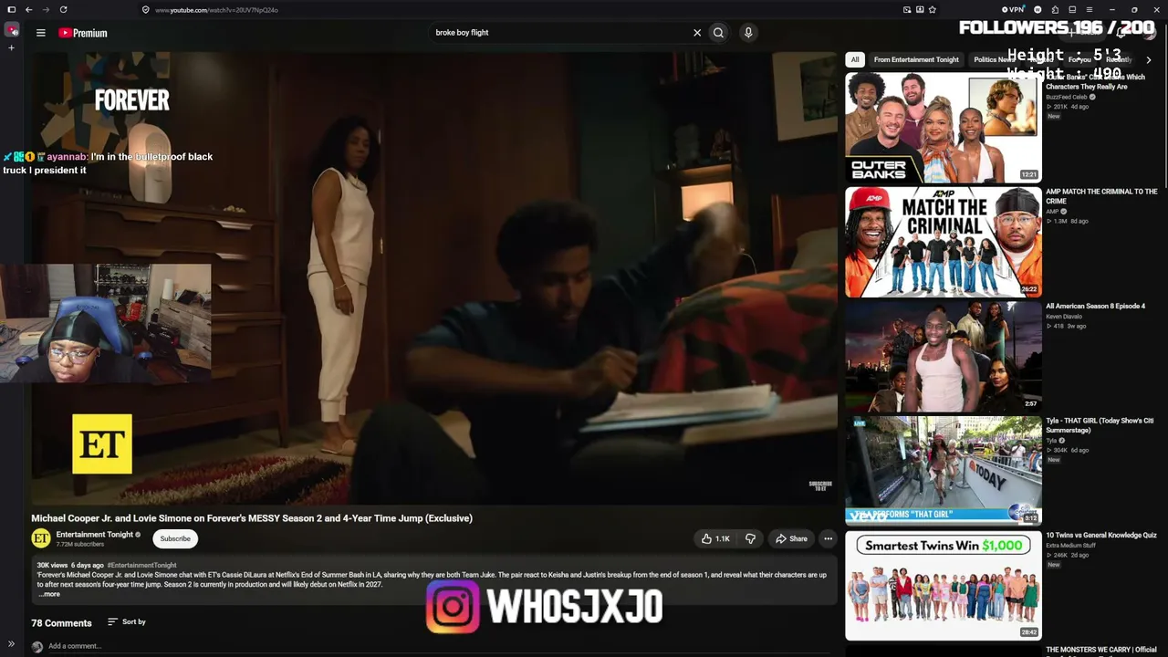Open the snapshot tool in address bar
The image size is (1168, 657).
907,10
